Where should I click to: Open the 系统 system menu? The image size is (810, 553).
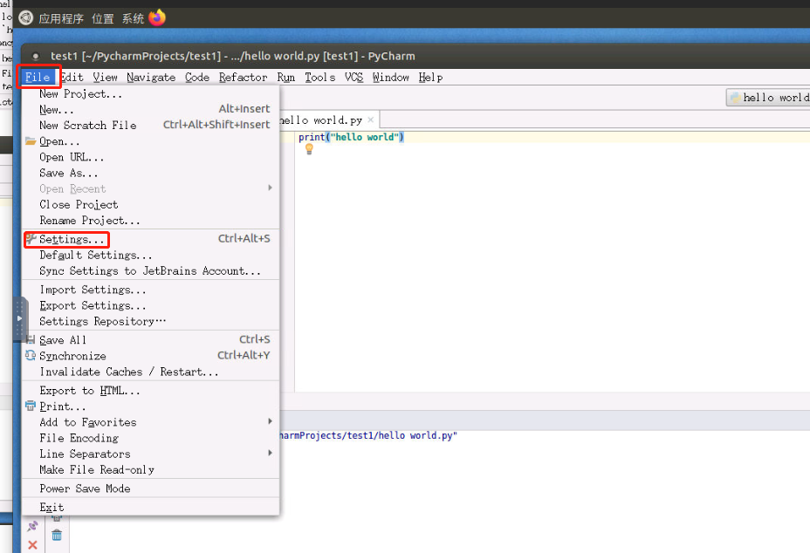(133, 18)
